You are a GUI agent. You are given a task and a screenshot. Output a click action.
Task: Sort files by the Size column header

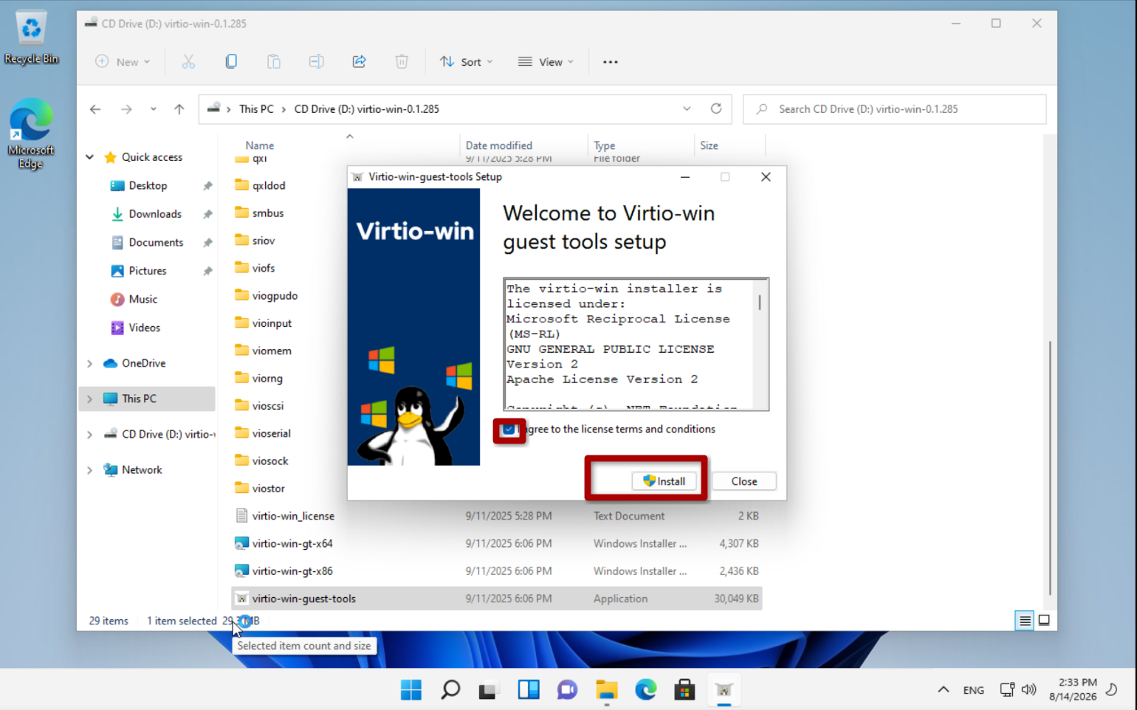tap(709, 145)
